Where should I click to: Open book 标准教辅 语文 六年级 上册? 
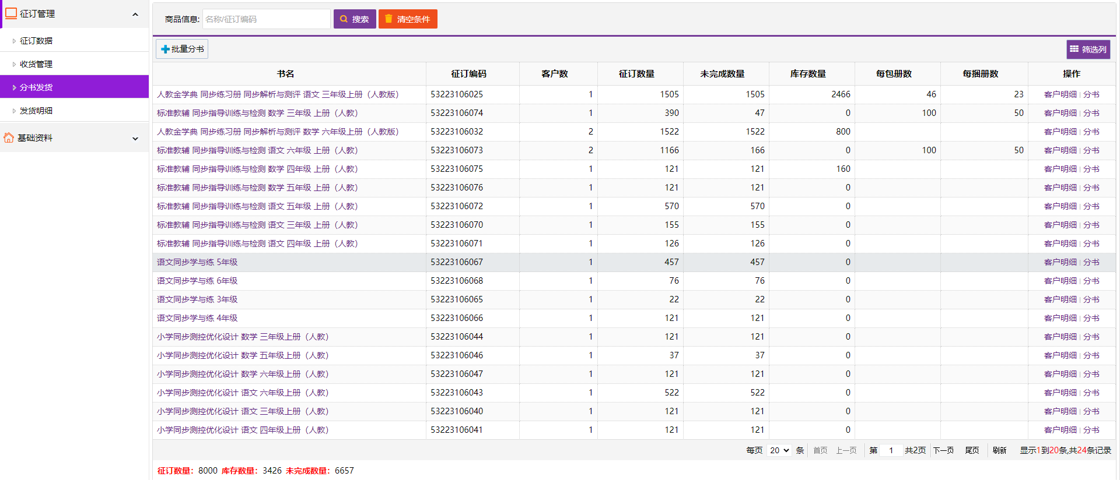(x=257, y=150)
